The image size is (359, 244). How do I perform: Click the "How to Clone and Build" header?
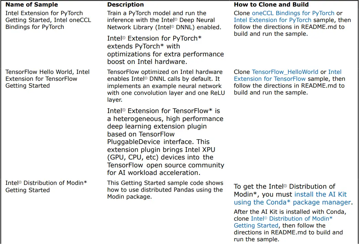271,5
